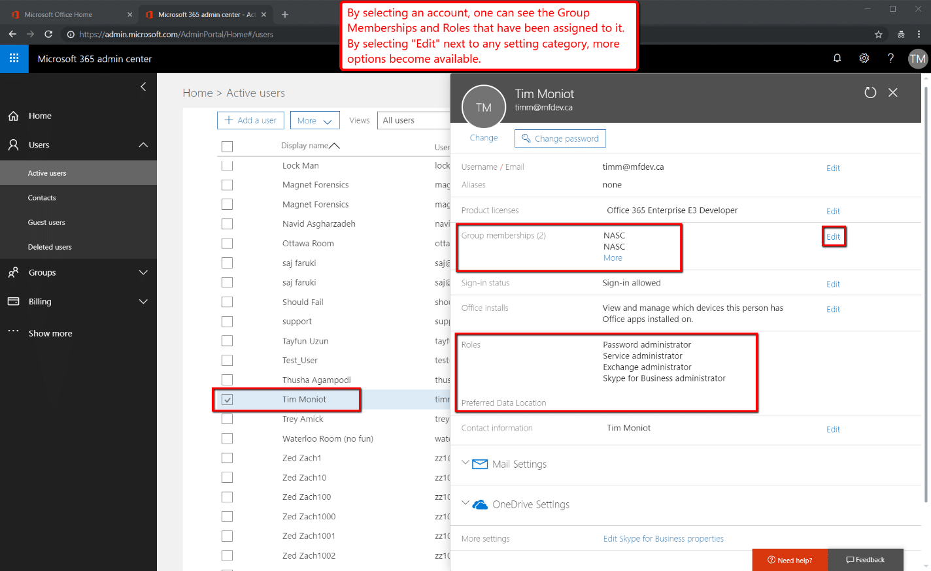Click Edit next to Product licenses

coord(833,211)
